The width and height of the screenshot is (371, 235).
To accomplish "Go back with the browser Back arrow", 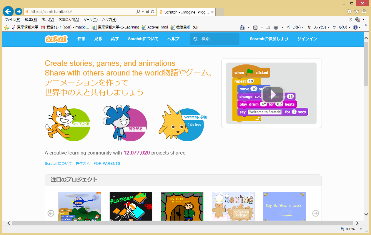I will coord(8,11).
